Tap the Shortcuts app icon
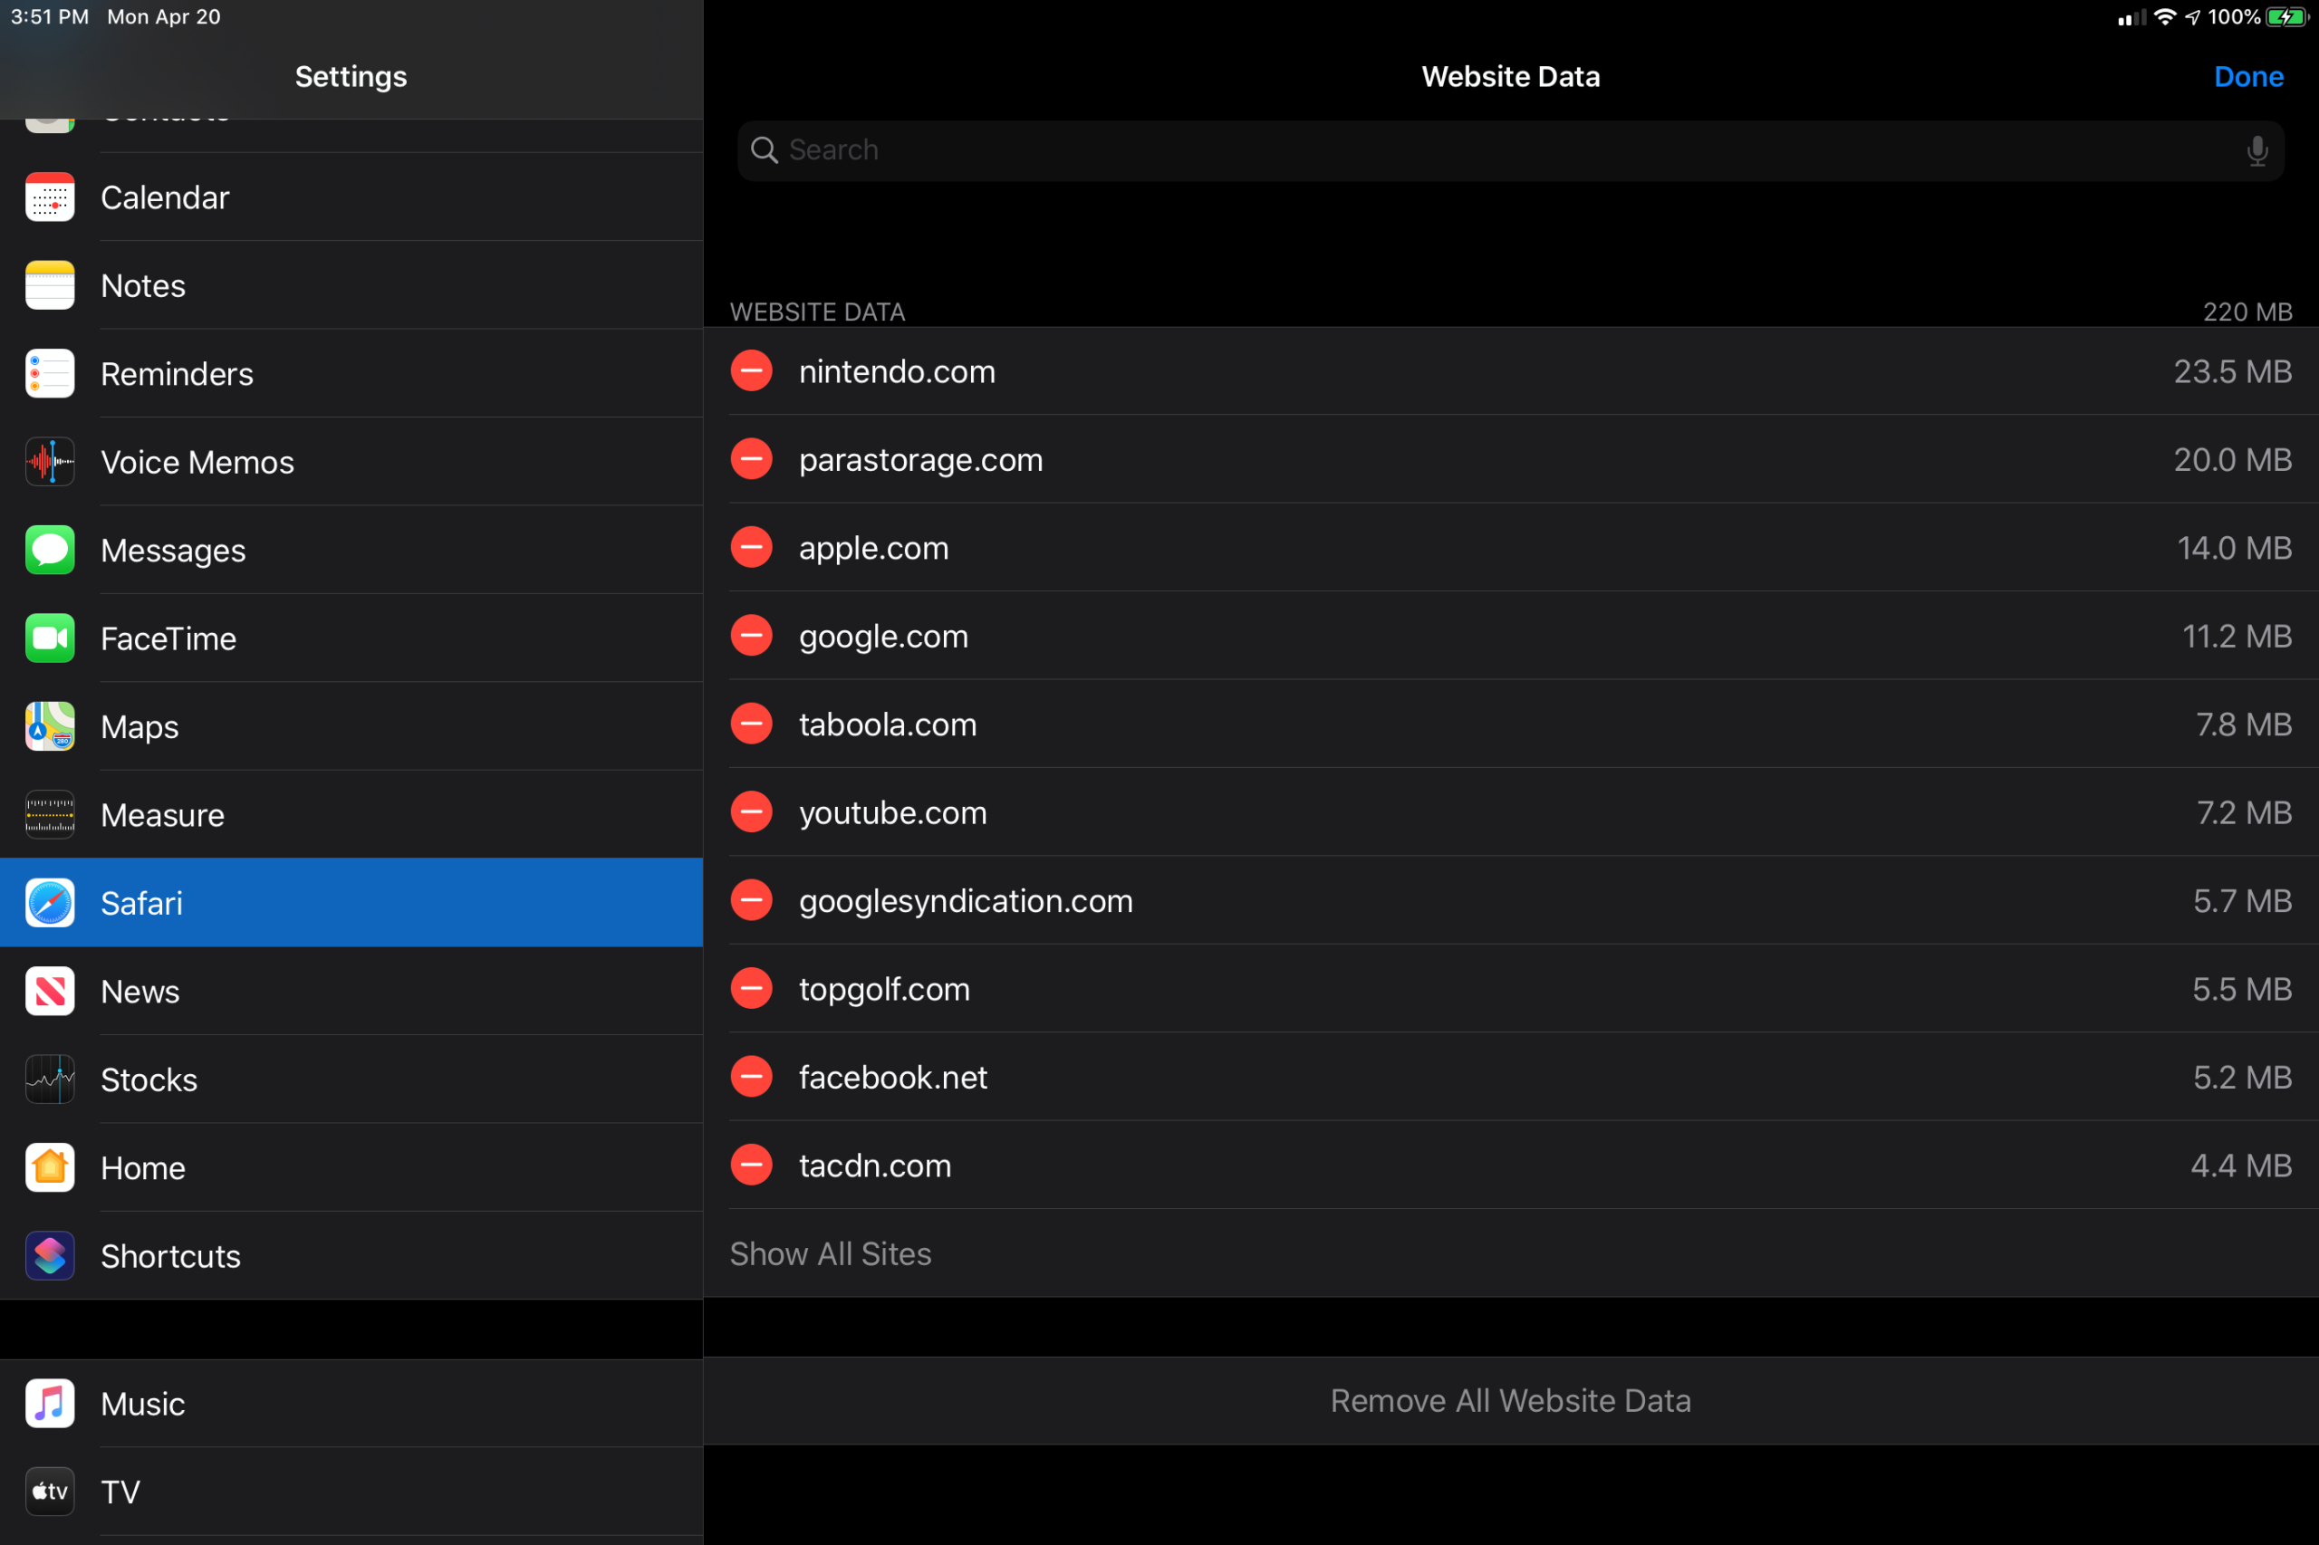This screenshot has height=1545, width=2319. [x=46, y=1255]
